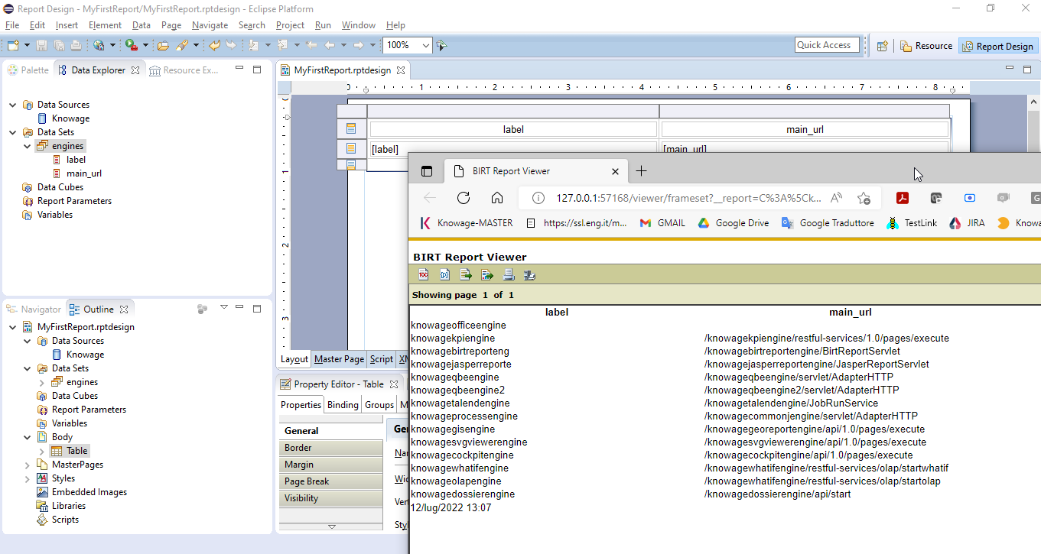Click the Export Data icon in BIRT viewer
The width and height of the screenshot is (1041, 554).
465,274
